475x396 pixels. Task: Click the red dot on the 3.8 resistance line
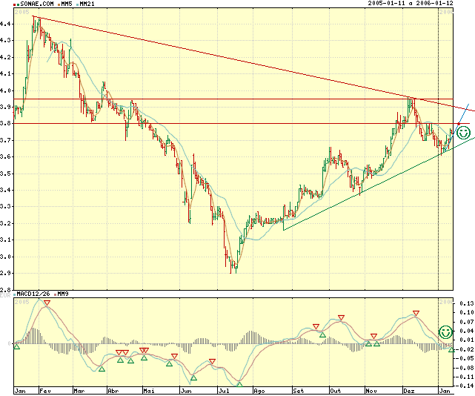point(459,124)
